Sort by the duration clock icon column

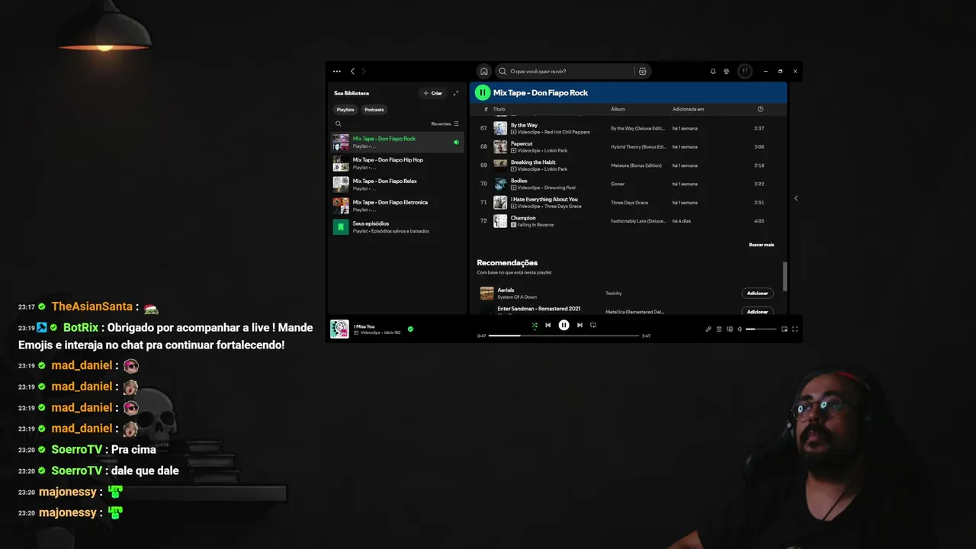pos(760,109)
